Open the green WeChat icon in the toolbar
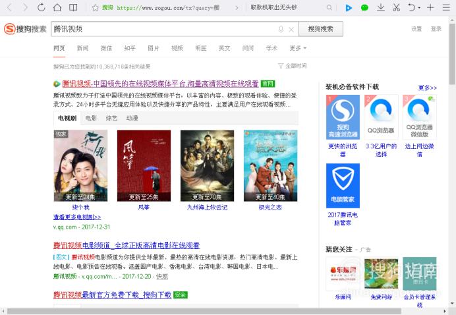This screenshot has height=315, width=456. (364, 7)
